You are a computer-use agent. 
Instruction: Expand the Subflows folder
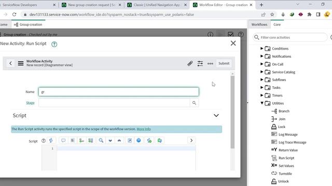261,80
